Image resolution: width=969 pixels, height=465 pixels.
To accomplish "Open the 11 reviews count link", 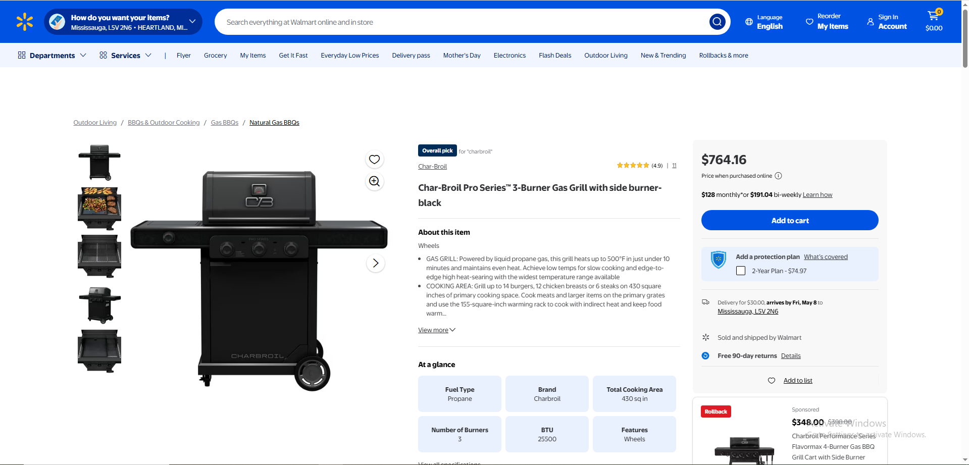I will click(674, 166).
